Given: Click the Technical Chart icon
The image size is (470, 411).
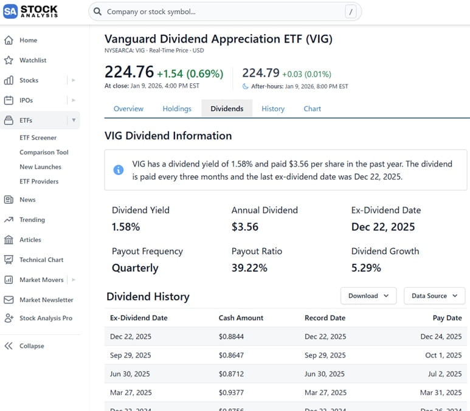Looking at the screenshot, I should (x=9, y=260).
